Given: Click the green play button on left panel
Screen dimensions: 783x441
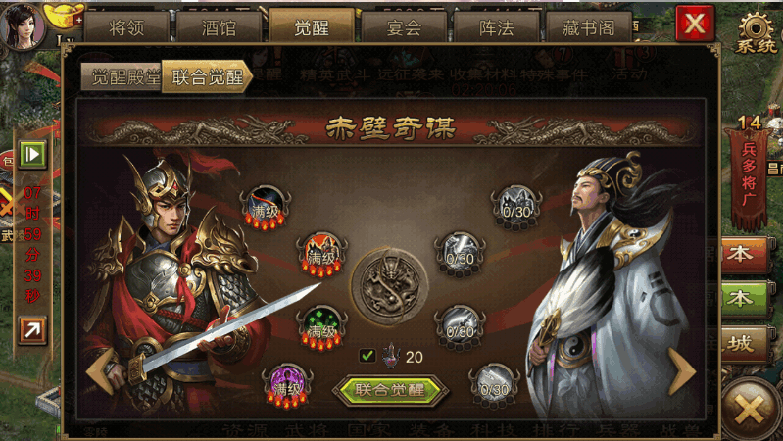Looking at the screenshot, I should [32, 154].
